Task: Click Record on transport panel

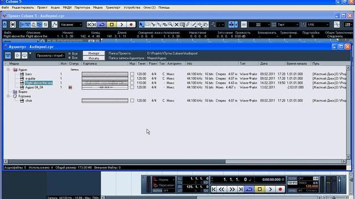Action: pos(280,189)
